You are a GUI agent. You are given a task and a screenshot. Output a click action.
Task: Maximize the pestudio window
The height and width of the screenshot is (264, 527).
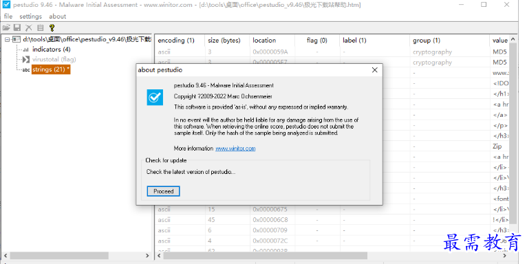(x=484, y=5)
